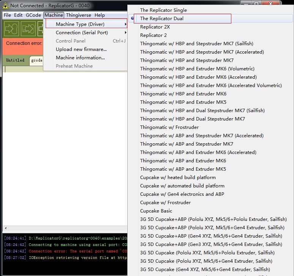This screenshot has height=276, width=294.
Task: Click console line 'Connecting to machine using serial port'
Action: tap(66, 245)
